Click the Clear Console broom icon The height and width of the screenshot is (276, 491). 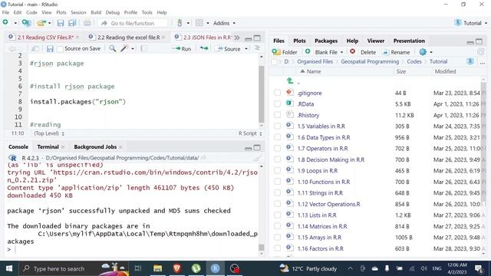pyautogui.click(x=257, y=158)
